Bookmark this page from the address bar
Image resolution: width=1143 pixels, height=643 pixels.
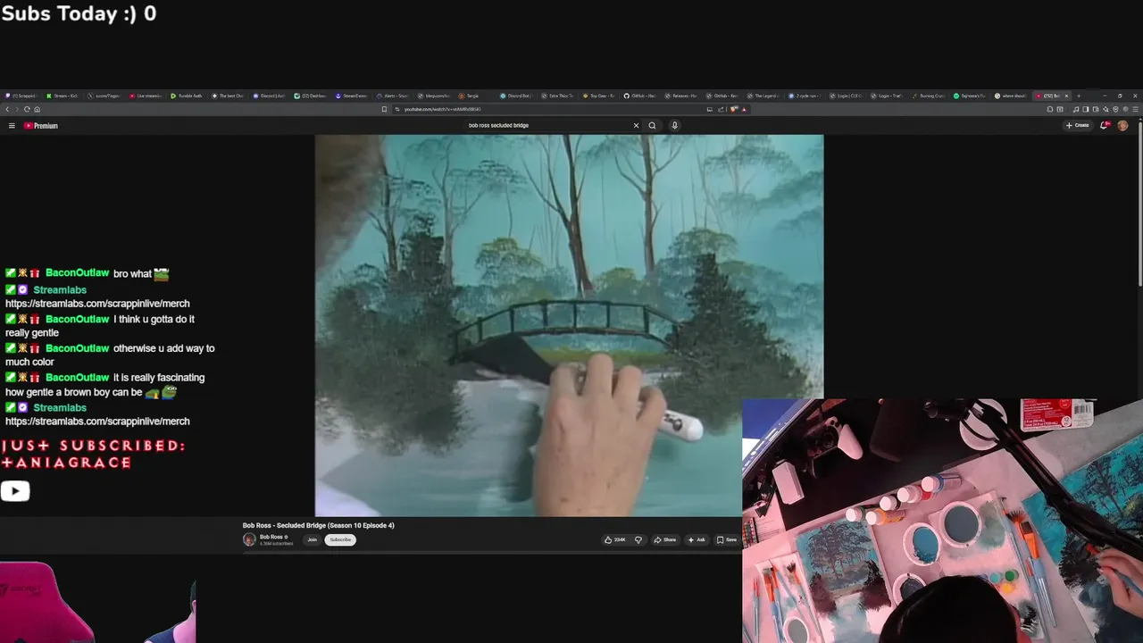pos(384,109)
